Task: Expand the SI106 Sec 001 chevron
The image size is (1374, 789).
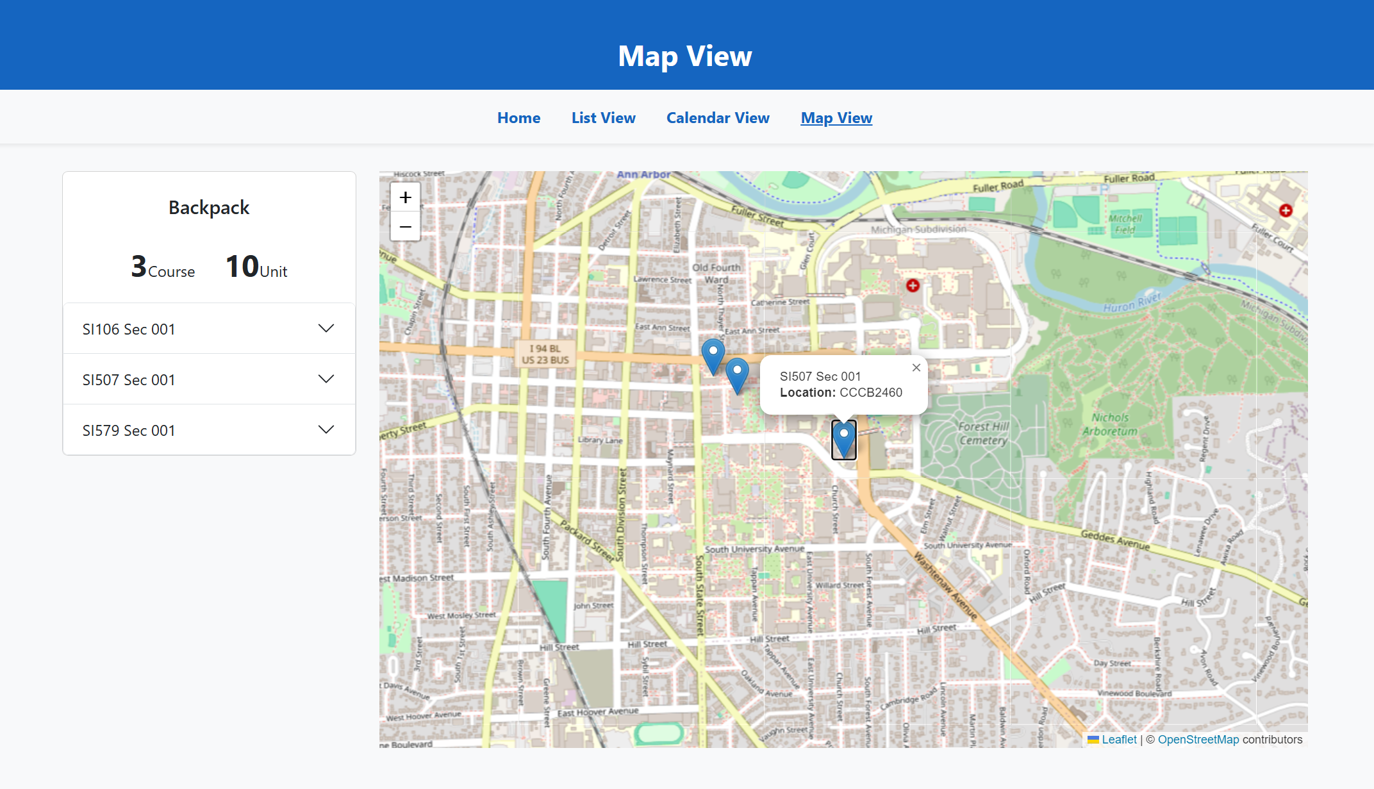Action: tap(326, 329)
